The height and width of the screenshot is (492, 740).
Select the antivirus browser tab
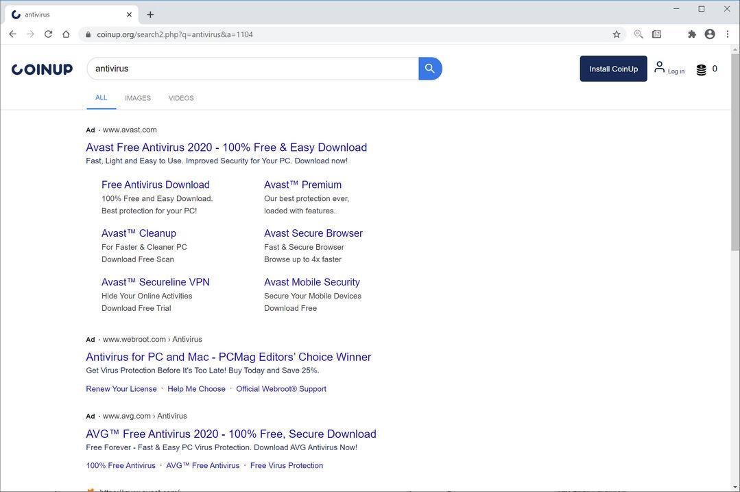coord(72,14)
